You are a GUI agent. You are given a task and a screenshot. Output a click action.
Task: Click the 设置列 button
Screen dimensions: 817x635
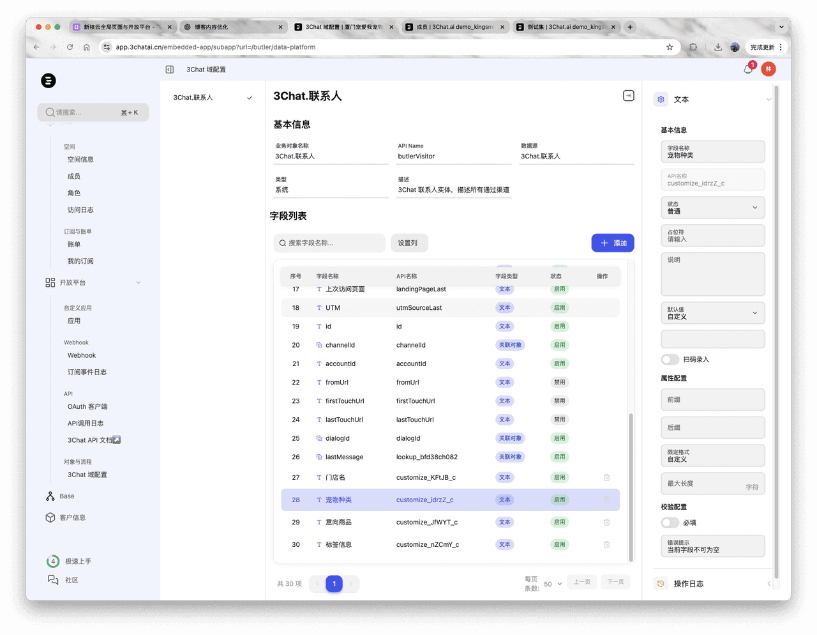(x=408, y=243)
